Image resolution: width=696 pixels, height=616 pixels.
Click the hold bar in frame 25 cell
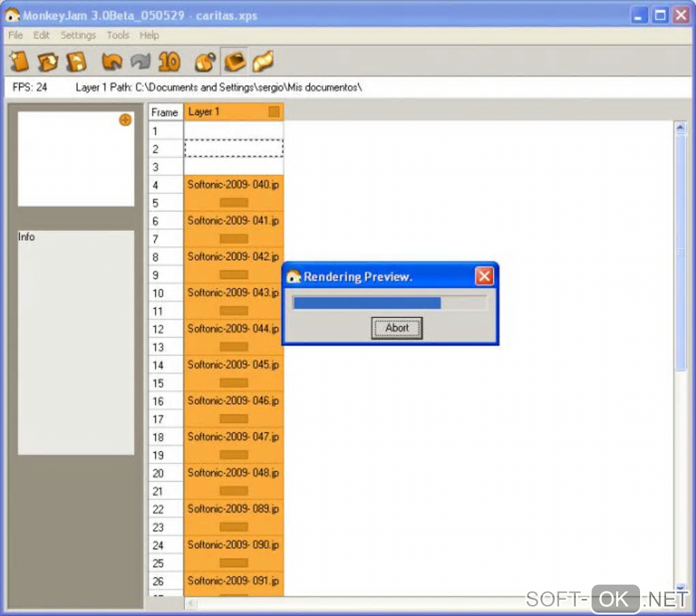coord(234,563)
